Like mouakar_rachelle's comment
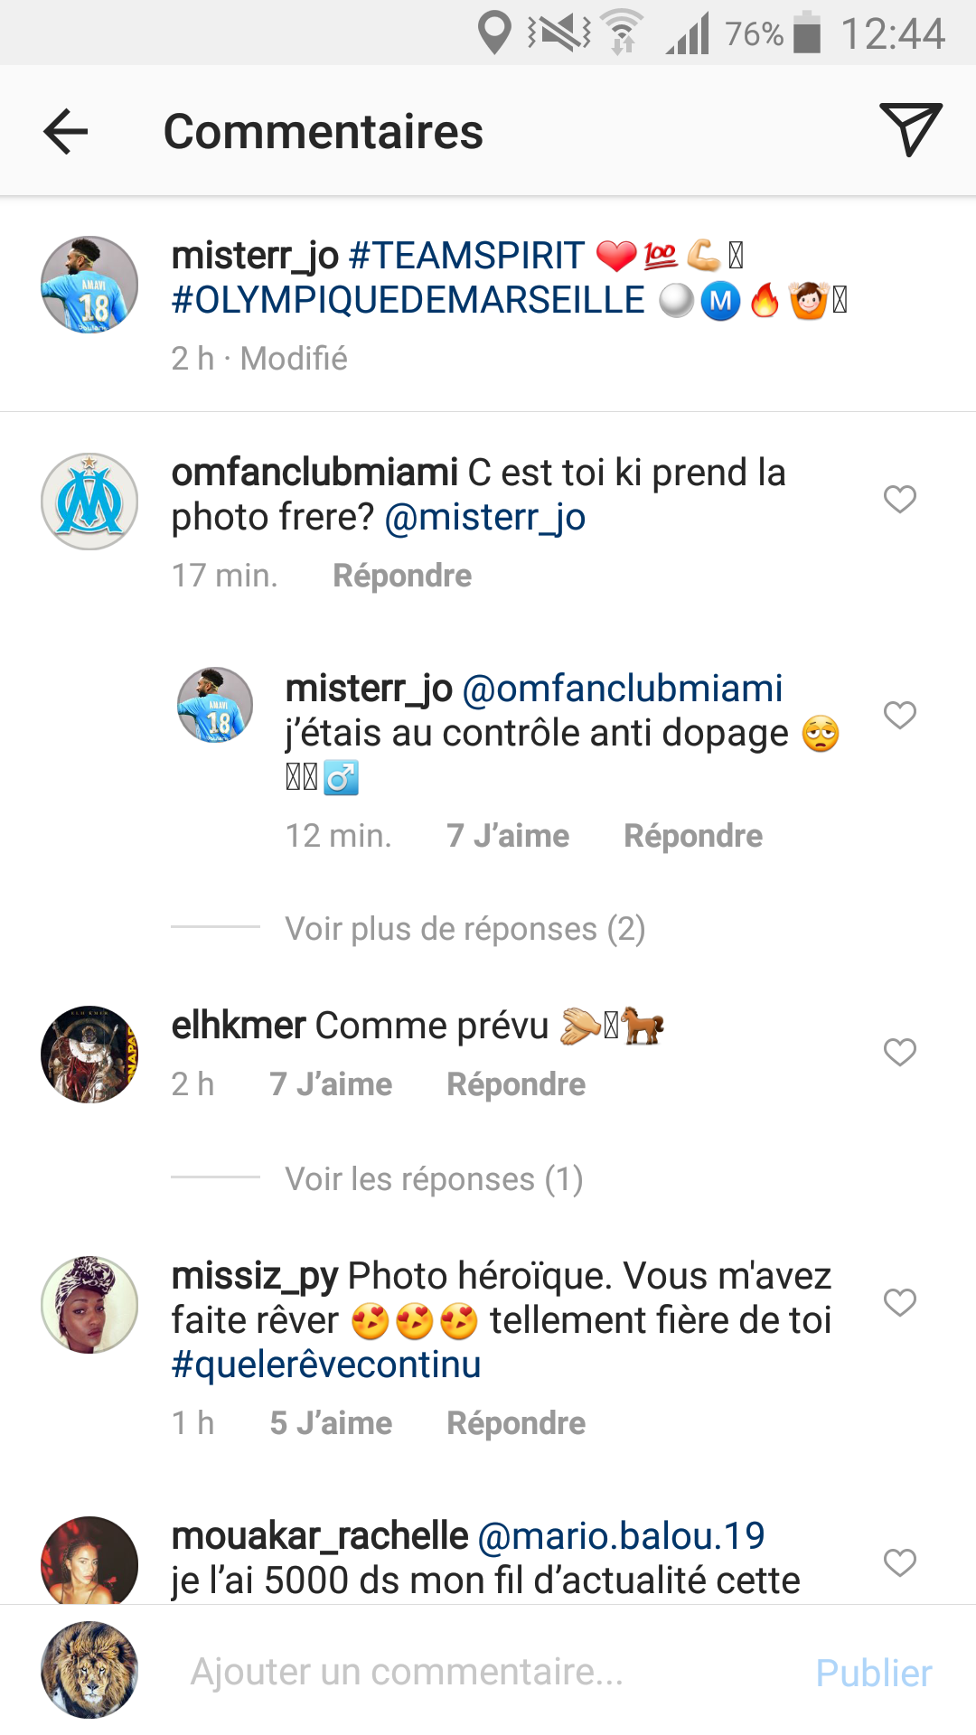The width and height of the screenshot is (976, 1735). [900, 1562]
